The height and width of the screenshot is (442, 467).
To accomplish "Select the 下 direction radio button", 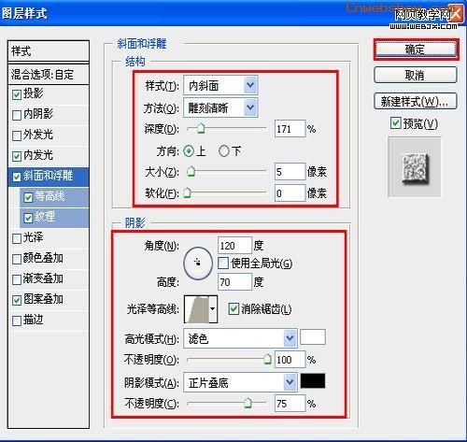I will pyautogui.click(x=224, y=151).
